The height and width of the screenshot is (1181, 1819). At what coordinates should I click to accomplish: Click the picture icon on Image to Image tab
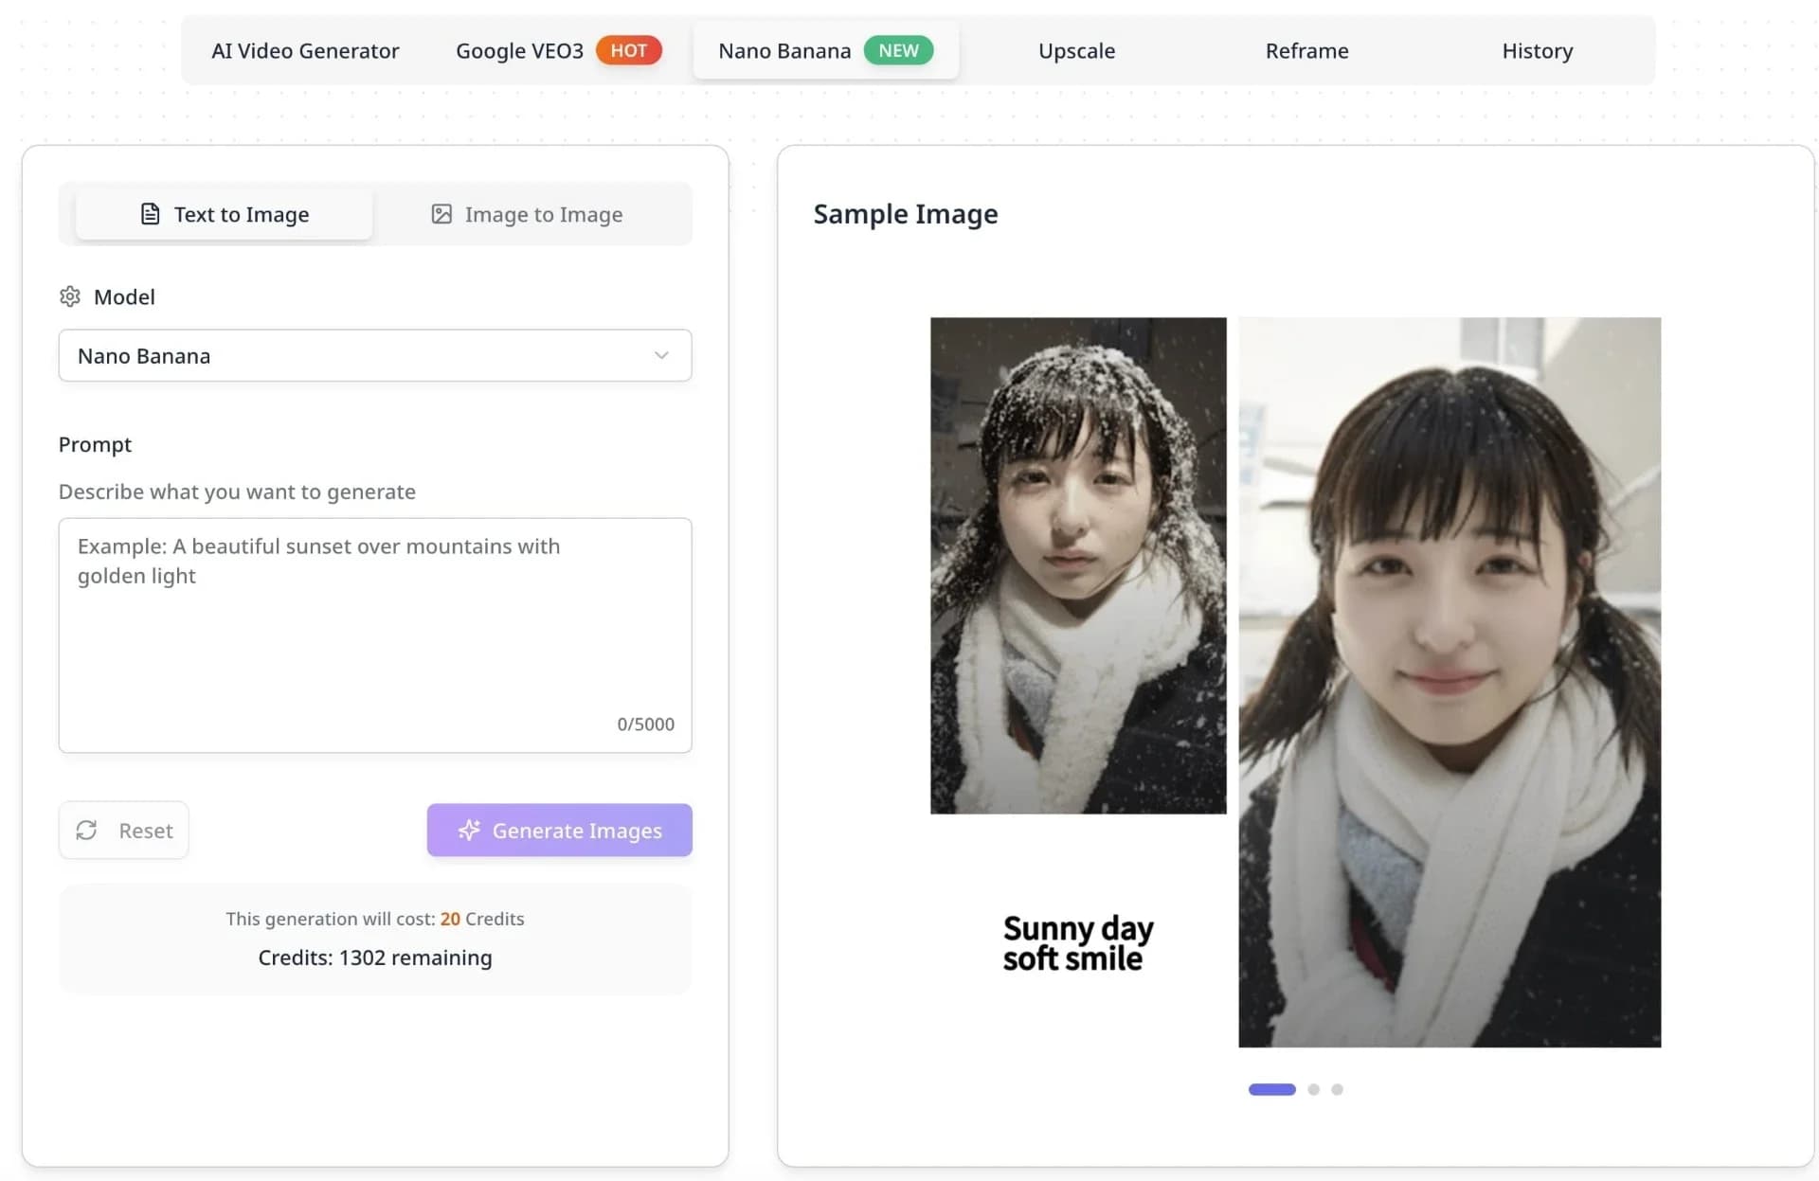click(441, 214)
